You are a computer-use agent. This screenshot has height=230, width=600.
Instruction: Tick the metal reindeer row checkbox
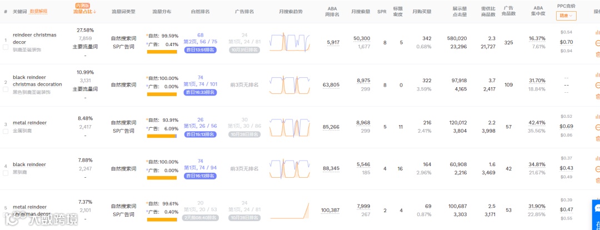coord(6,131)
